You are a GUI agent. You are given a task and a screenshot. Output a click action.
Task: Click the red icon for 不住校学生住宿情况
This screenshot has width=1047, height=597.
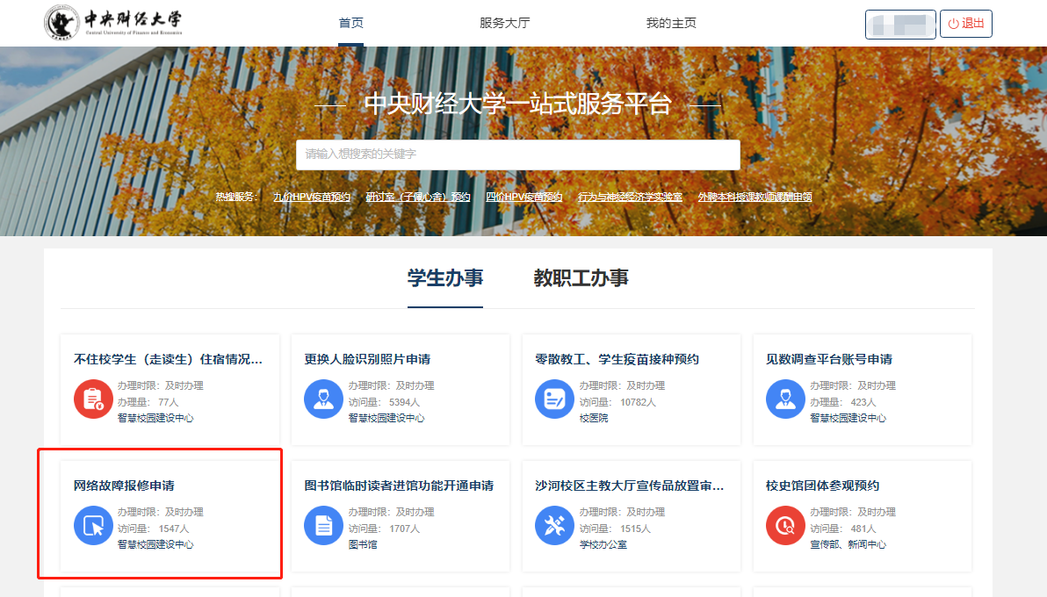point(93,400)
